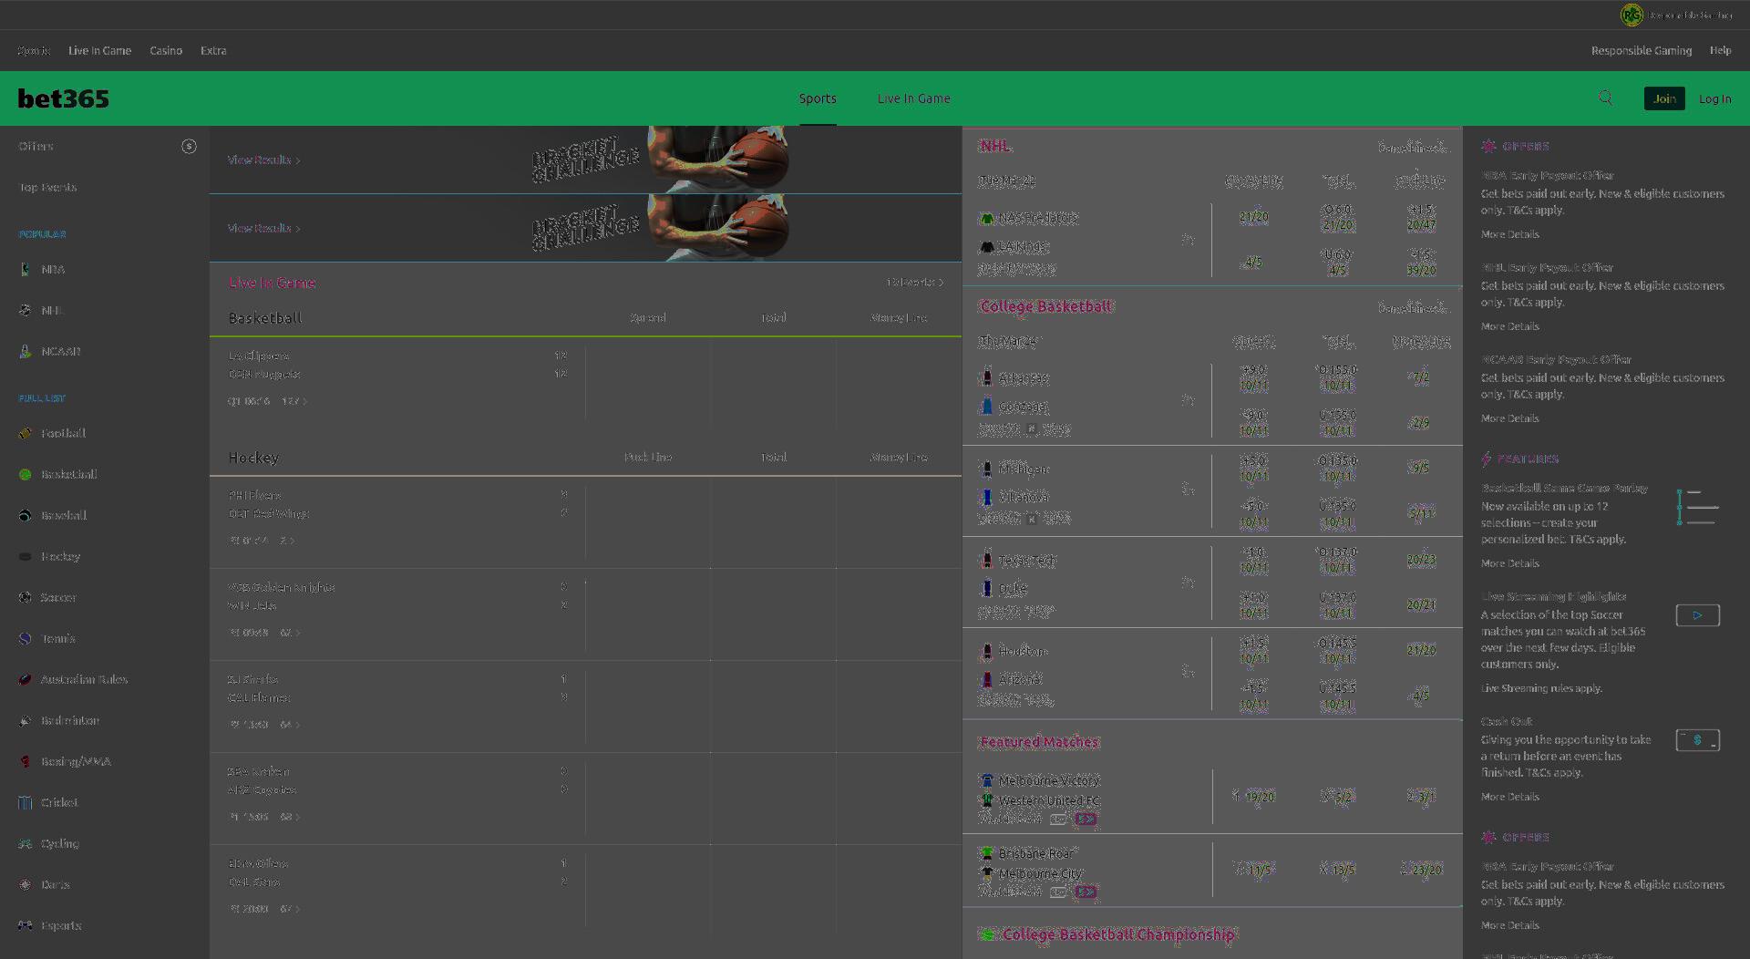Click More Details under Cash Out feature
This screenshot has height=959, width=1750.
pyautogui.click(x=1509, y=797)
